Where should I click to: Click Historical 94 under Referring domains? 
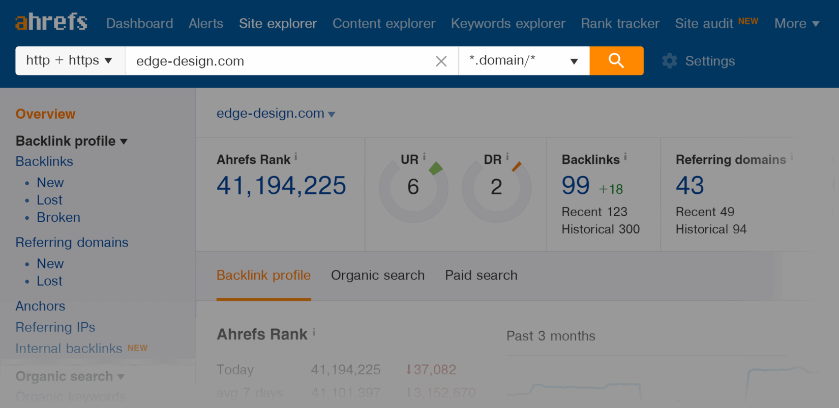point(711,229)
